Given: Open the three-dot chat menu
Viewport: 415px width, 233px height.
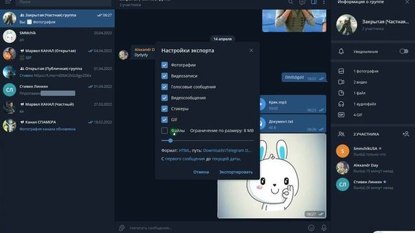Looking at the screenshot, I should point(324,2).
